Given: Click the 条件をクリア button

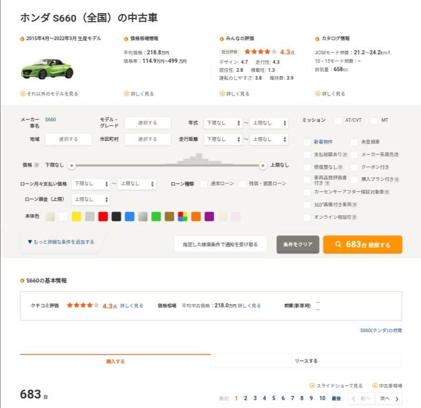Looking at the screenshot, I should [x=298, y=245].
